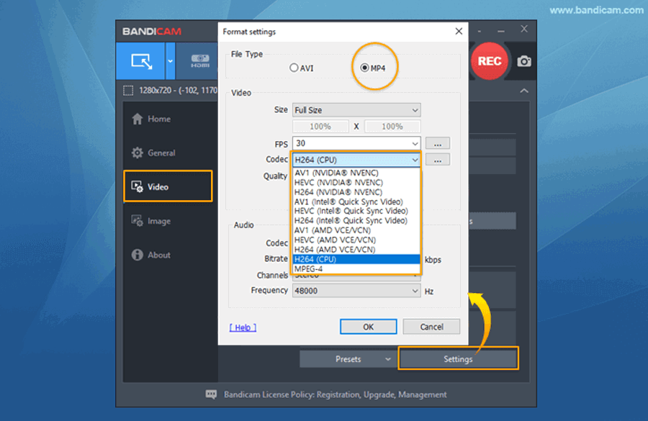Choose H264 (CPU) codec in list
This screenshot has width=648, height=421.
click(356, 259)
